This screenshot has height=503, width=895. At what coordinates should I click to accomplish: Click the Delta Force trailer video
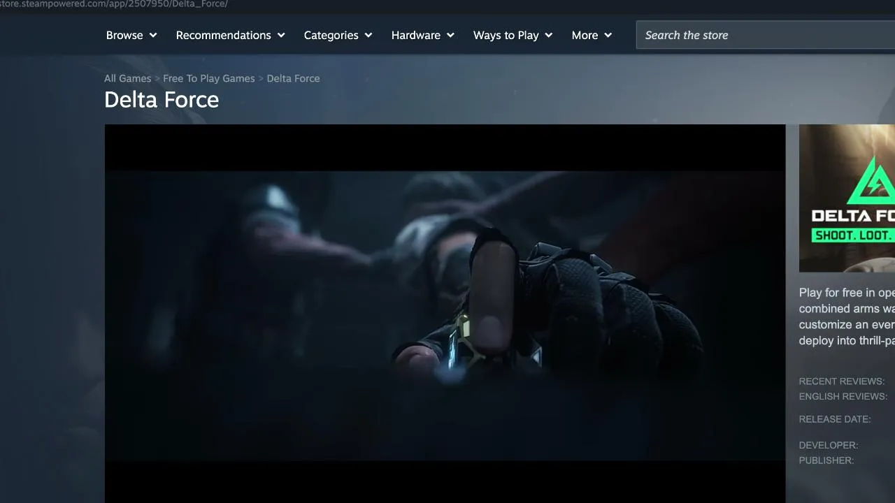pos(445,314)
